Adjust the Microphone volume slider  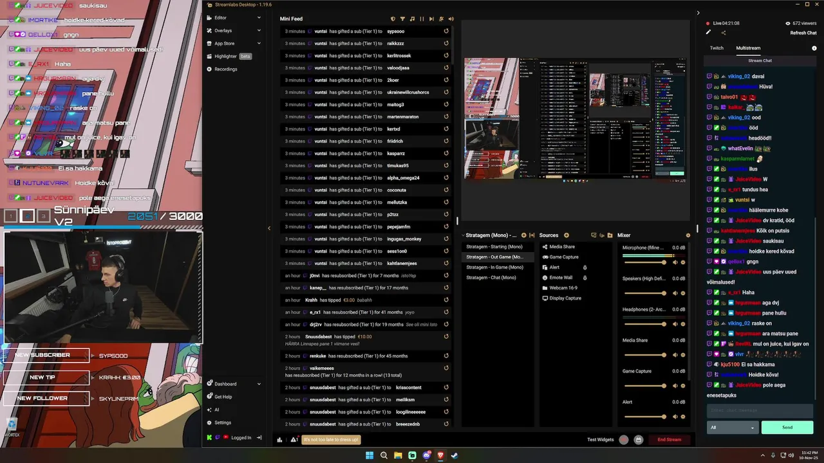click(645, 262)
